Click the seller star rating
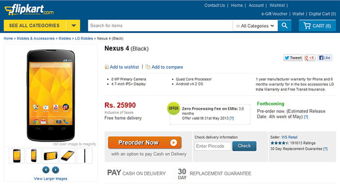Viewport: 340px width, 185px height. (x=279, y=143)
